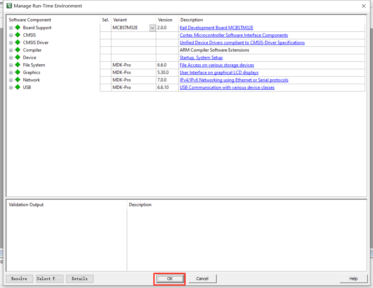Click the green component icon for CMSIS Driver

(18, 42)
